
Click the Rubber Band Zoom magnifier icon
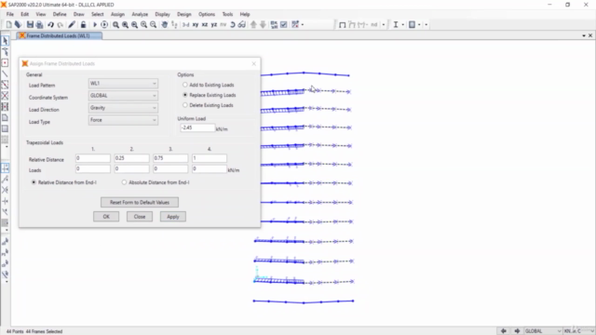point(115,25)
